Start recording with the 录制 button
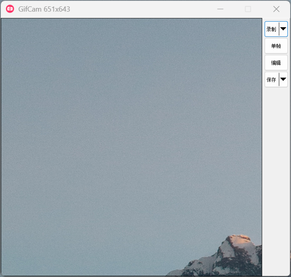Screen dimensions: 291x277 click(x=272, y=29)
